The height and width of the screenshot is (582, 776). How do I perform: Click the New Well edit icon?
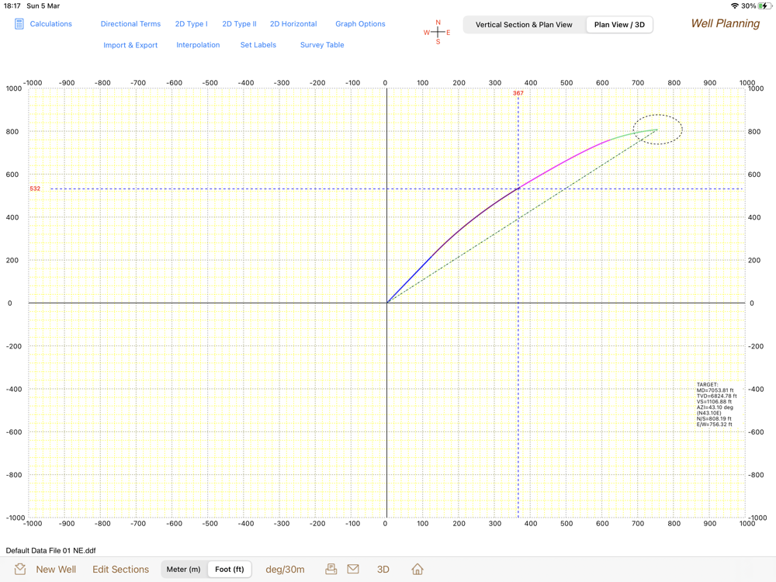coord(20,569)
